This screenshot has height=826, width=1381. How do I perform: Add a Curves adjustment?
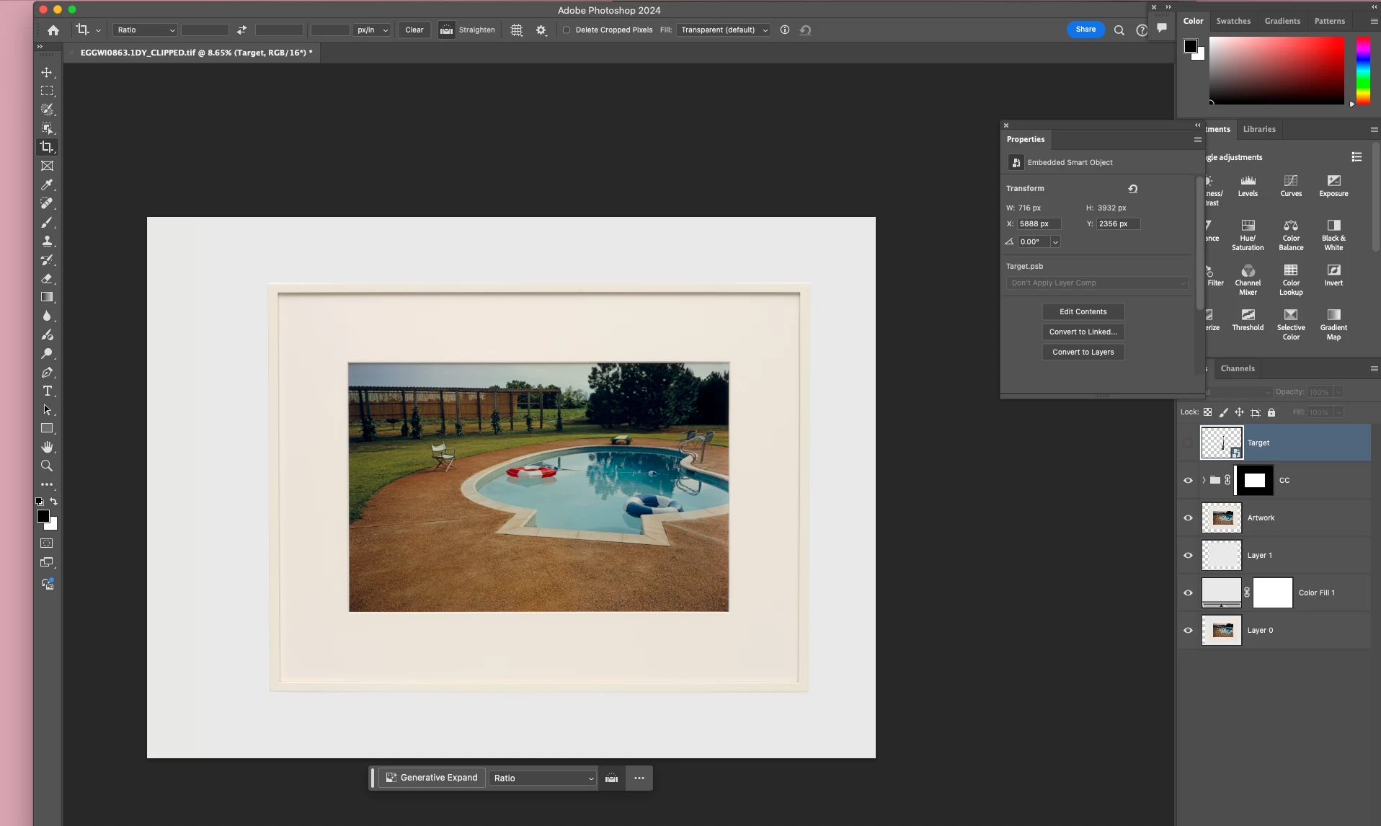[x=1291, y=185]
